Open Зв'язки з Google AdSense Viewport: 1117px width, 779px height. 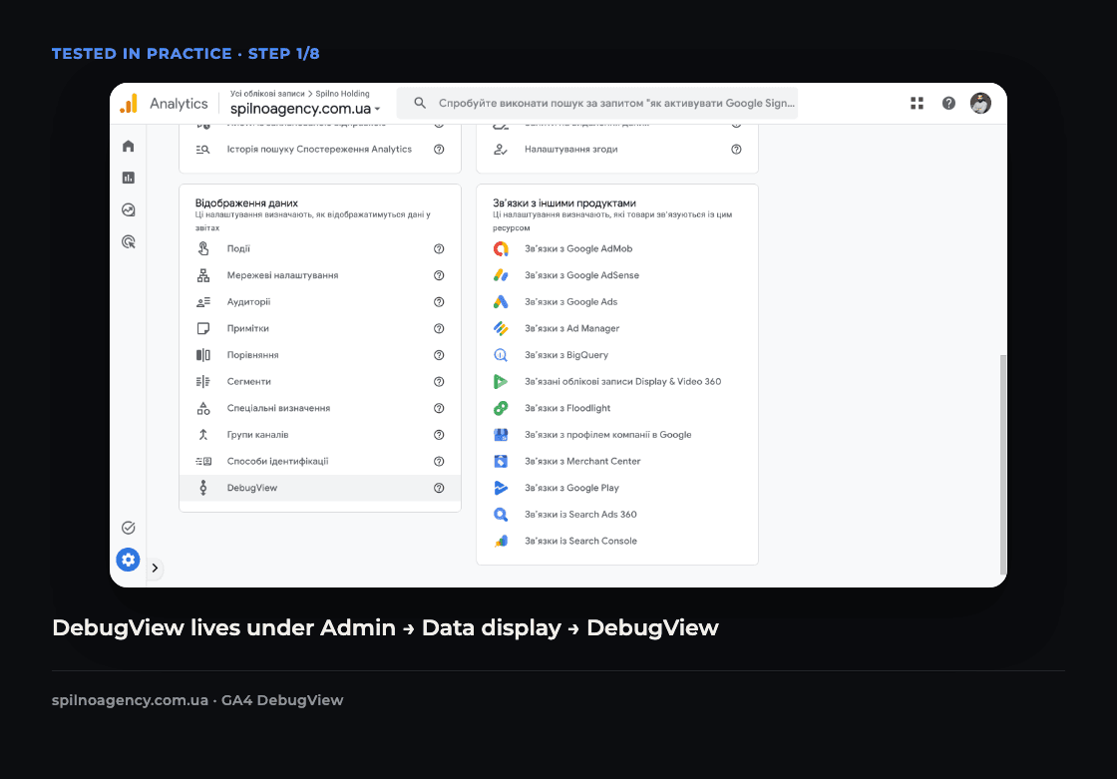[x=617, y=275]
